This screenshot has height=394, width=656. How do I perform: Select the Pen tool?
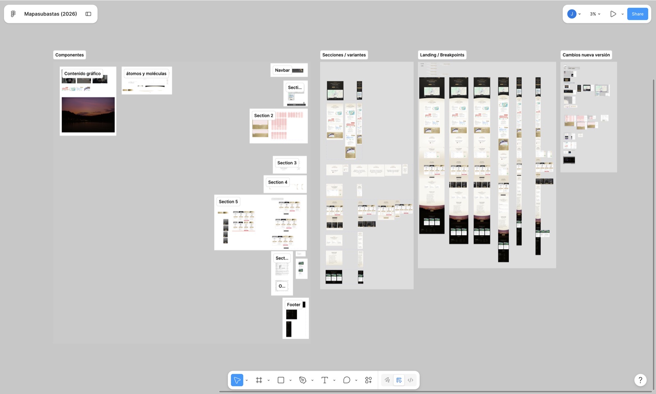[303, 380]
